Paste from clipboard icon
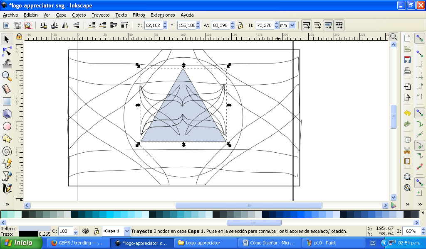426x249 pixels. (407, 161)
